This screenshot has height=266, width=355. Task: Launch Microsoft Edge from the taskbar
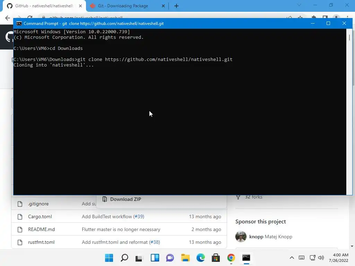click(x=201, y=258)
